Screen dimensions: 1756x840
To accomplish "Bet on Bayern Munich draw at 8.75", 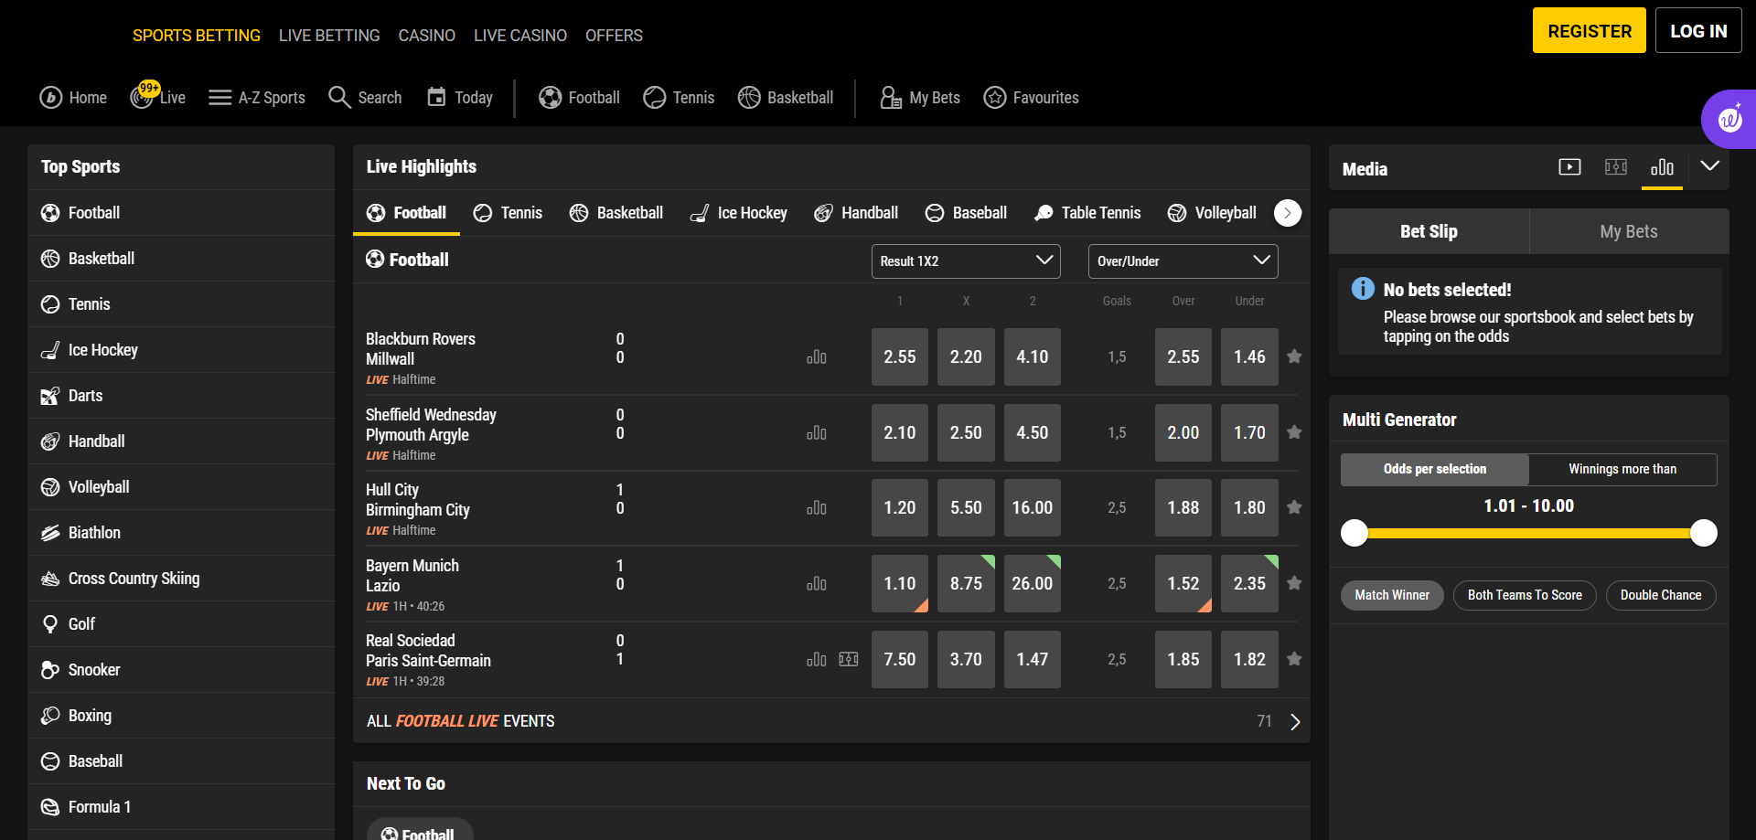I will tap(966, 583).
